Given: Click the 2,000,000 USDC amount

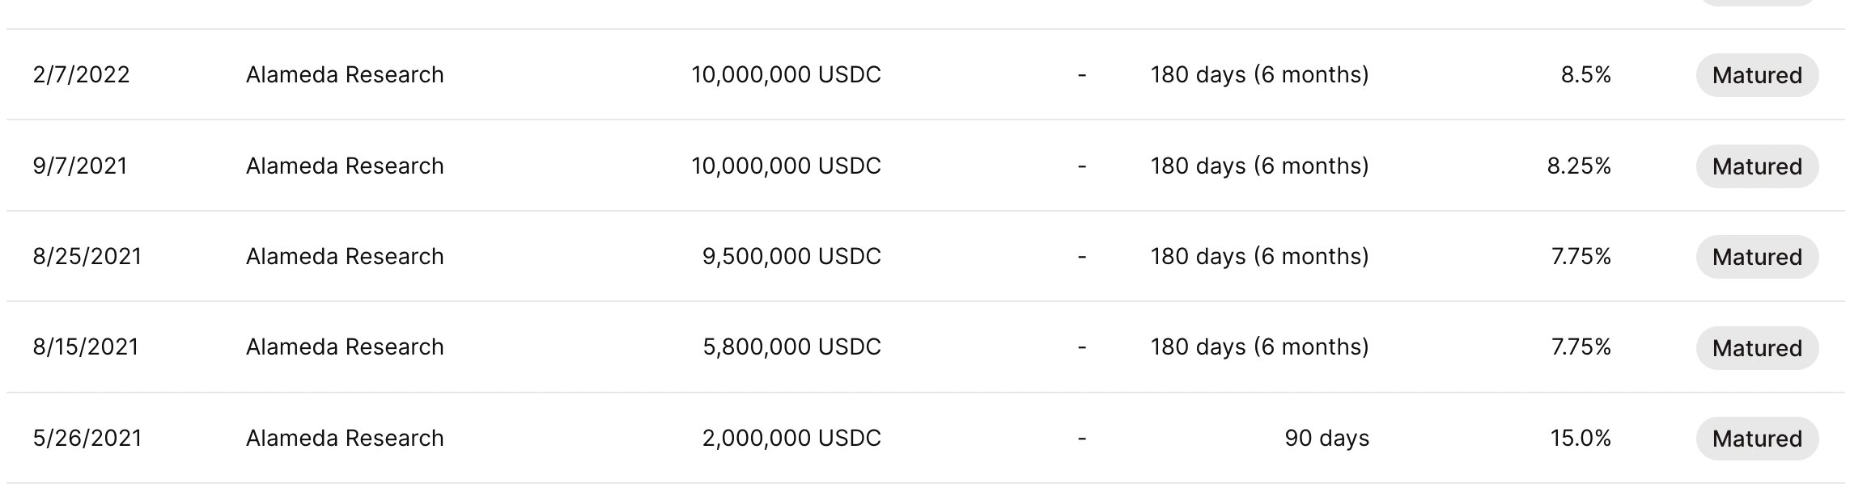Looking at the screenshot, I should click(791, 439).
